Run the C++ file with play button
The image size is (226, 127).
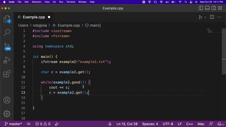click(x=200, y=17)
